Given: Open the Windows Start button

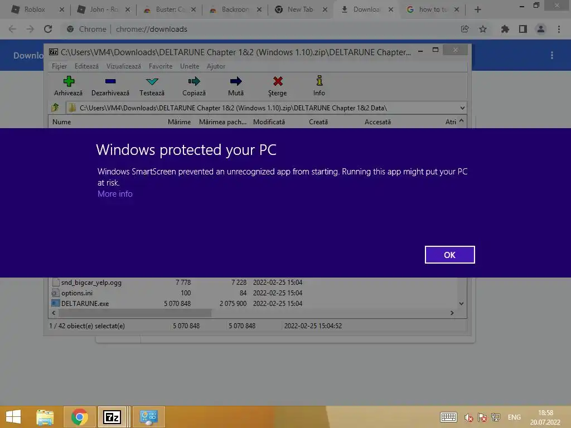Looking at the screenshot, I should (13, 417).
